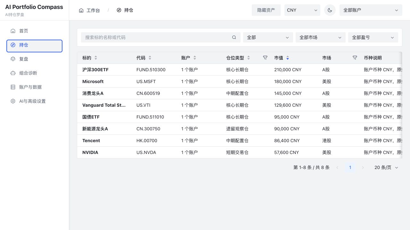410x230 pixels.
Task: Open the CNY currency dropdown
Action: pyautogui.click(x=302, y=10)
